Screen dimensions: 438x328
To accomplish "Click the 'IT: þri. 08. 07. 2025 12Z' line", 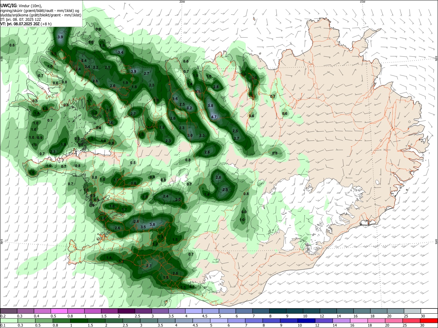I will pyautogui.click(x=21, y=19).
